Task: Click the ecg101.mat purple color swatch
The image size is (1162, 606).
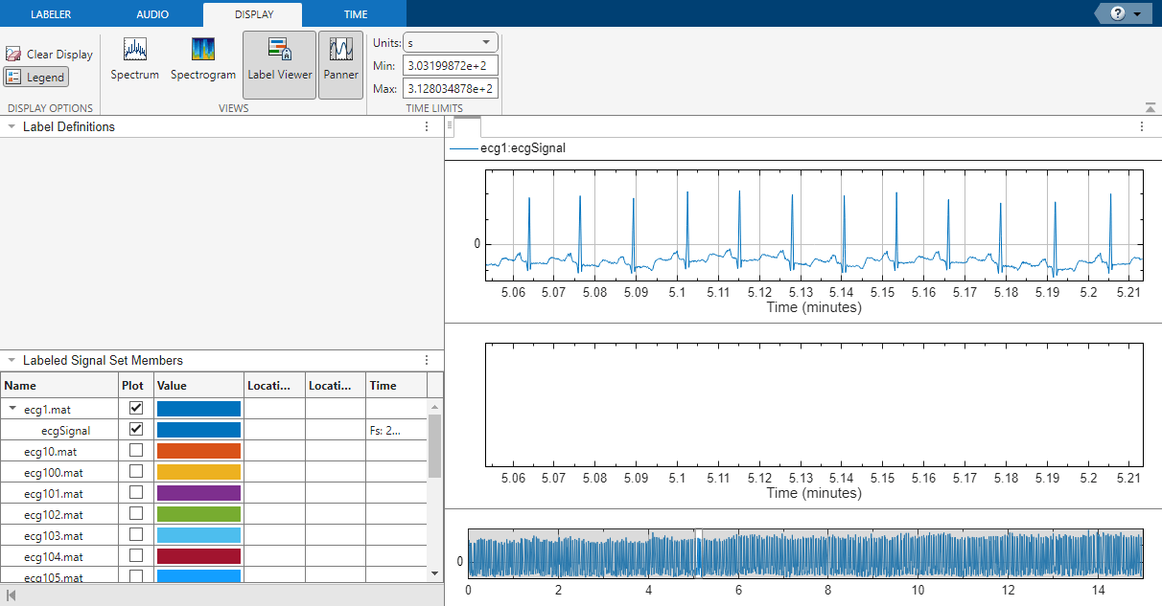Action: click(x=198, y=493)
